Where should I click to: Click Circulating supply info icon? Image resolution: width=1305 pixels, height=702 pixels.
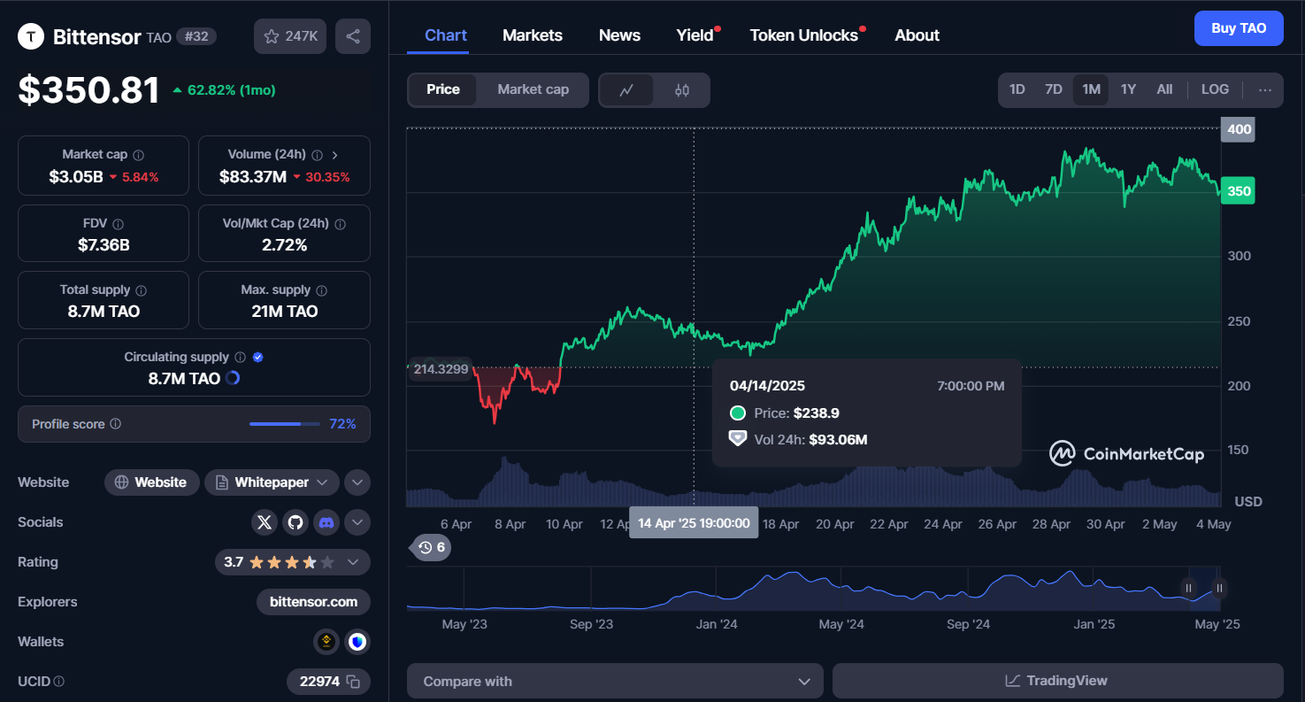(239, 358)
